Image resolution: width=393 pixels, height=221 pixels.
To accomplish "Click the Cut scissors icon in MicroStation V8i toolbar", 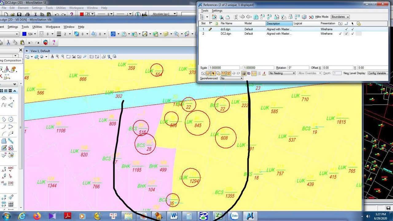I will [8, 42].
